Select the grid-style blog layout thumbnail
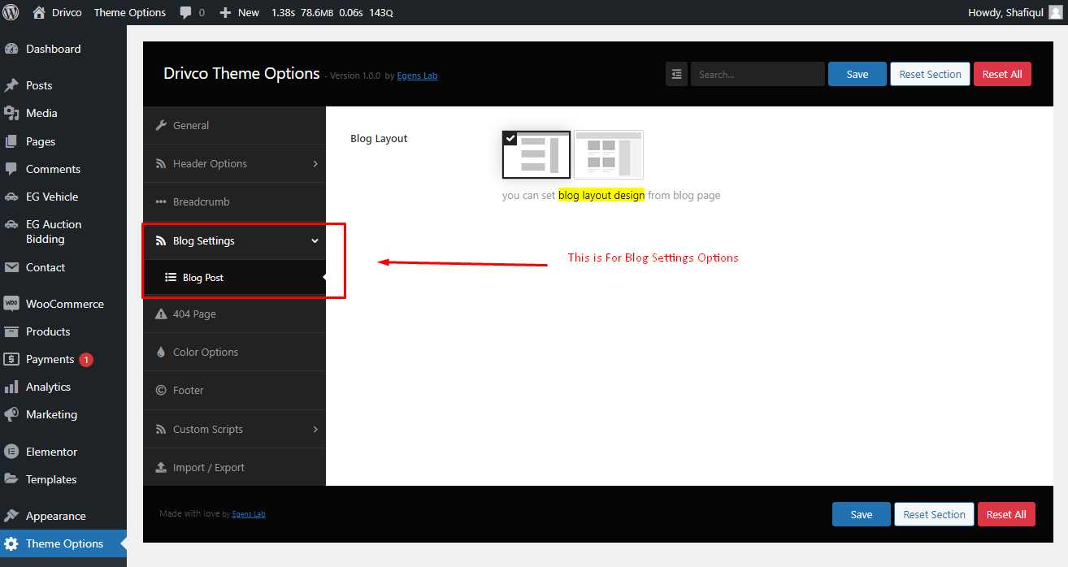Screen dimensions: 1068x567 609,154
